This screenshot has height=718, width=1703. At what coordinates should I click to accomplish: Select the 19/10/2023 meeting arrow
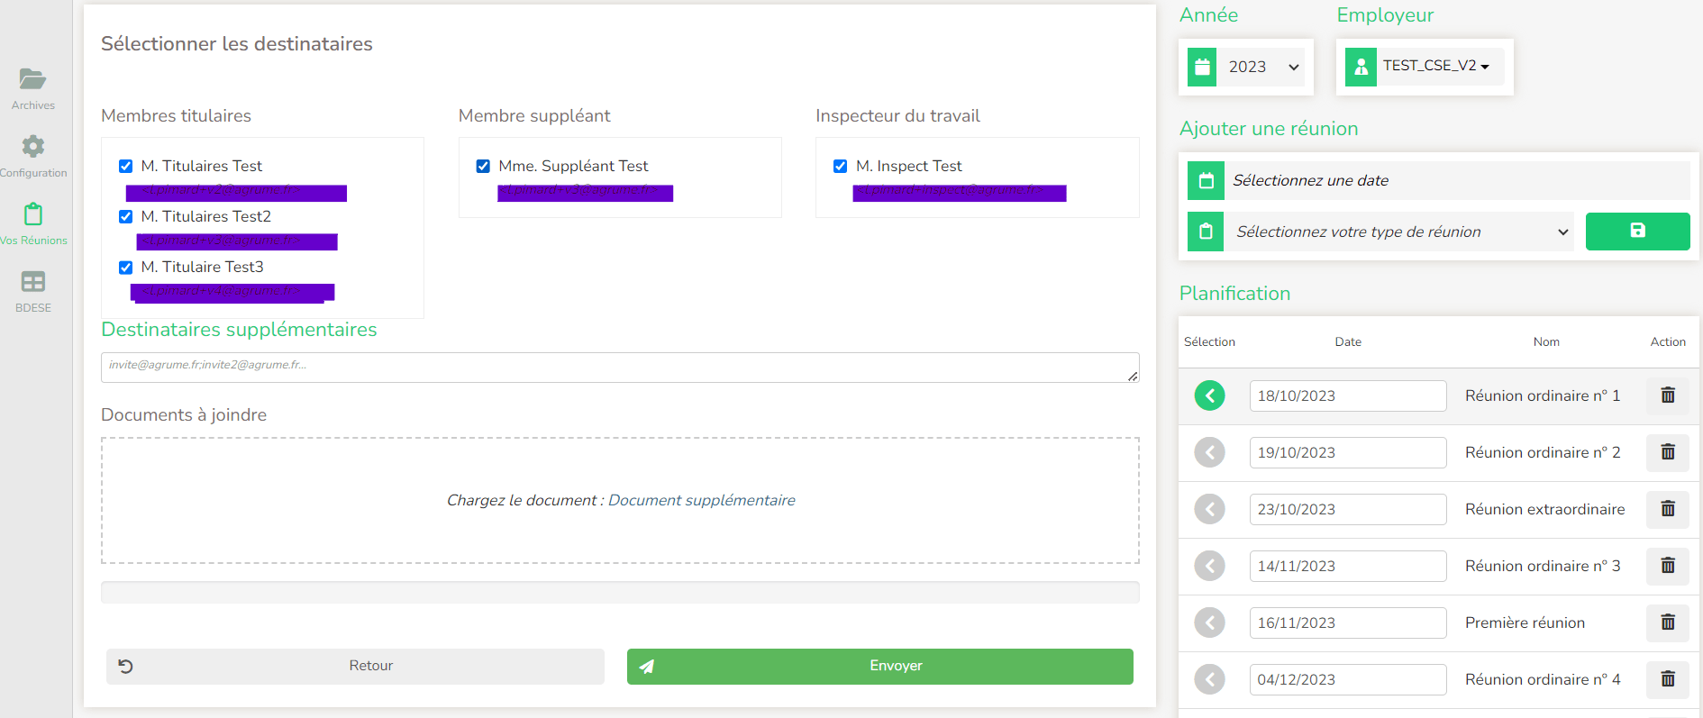pyautogui.click(x=1209, y=452)
